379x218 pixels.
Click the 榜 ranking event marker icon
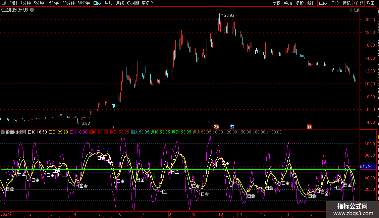coord(216,126)
